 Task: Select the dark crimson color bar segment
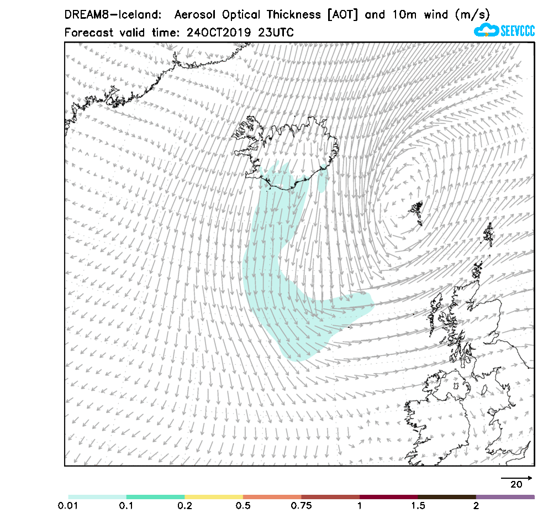pos(388,497)
